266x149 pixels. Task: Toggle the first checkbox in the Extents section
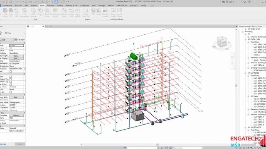pos(10,77)
